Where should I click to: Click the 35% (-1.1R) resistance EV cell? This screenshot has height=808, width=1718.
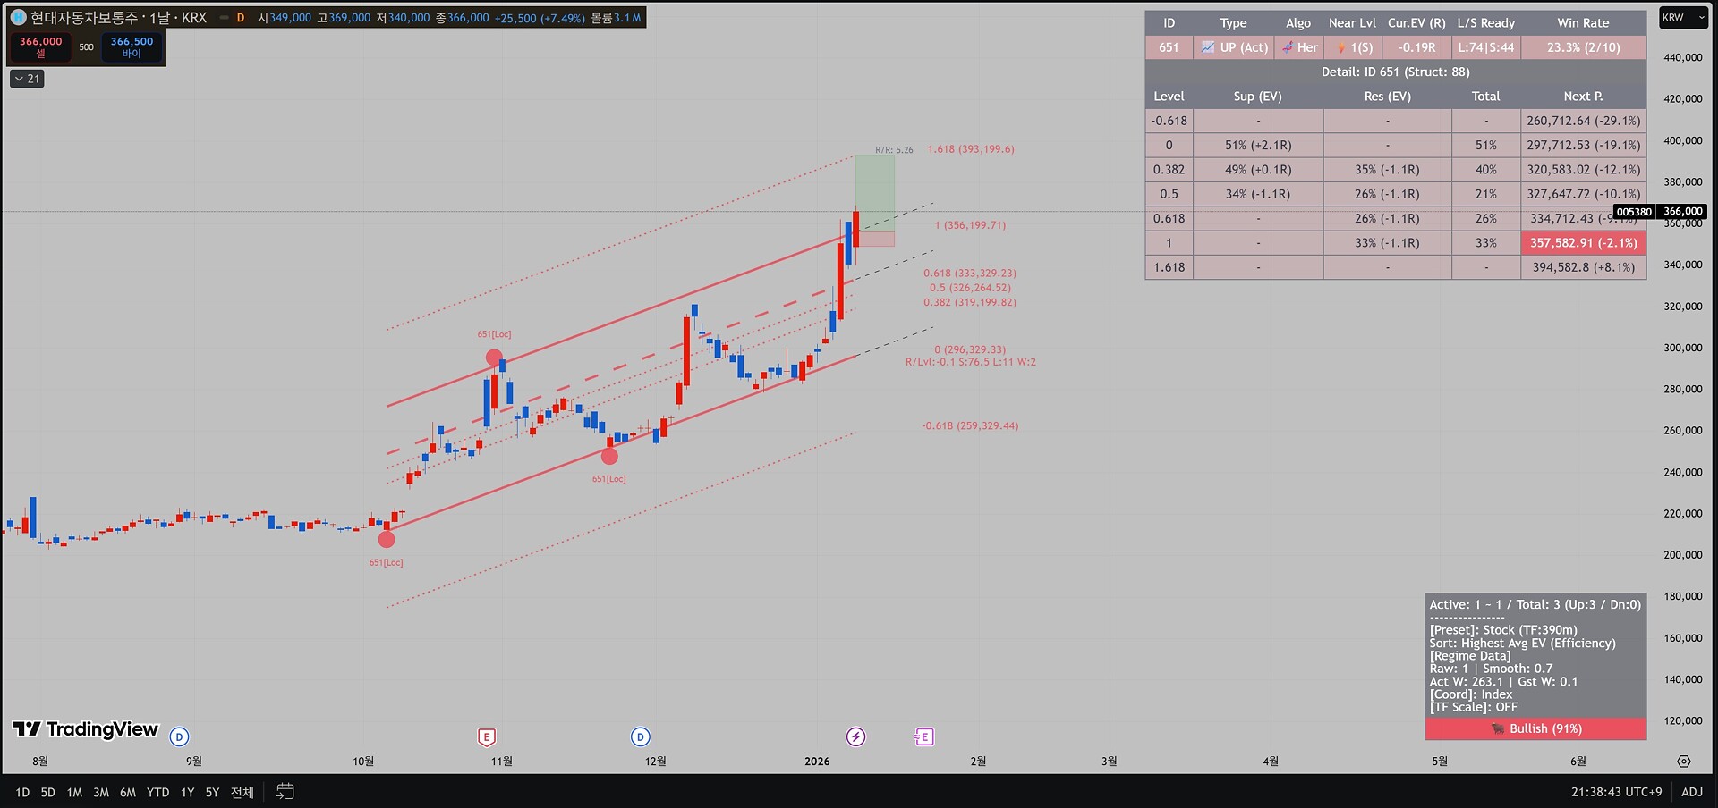1387,170
